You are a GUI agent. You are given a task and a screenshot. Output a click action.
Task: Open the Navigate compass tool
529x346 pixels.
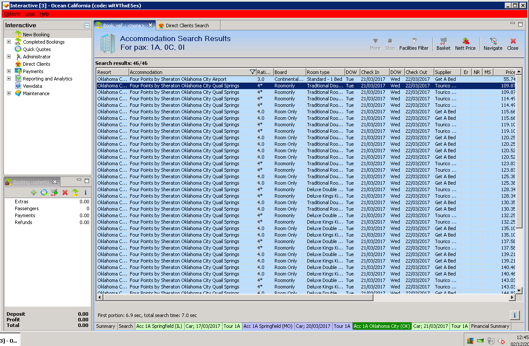(x=493, y=44)
